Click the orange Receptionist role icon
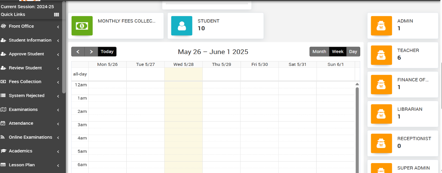The width and height of the screenshot is (442, 173). [381, 144]
